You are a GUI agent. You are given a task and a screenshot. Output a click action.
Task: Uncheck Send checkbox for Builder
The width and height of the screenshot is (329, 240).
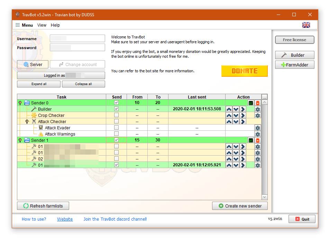click(x=116, y=109)
